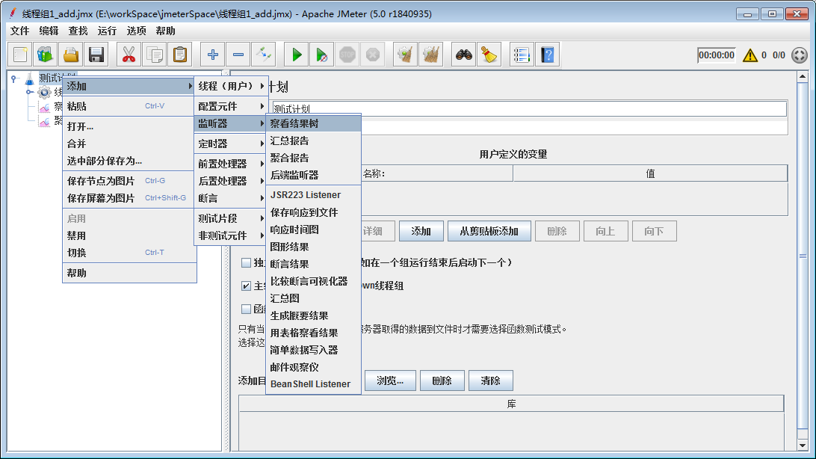This screenshot has width=816, height=459.
Task: Expand the 线程（用户） submenu
Action: coord(231,86)
